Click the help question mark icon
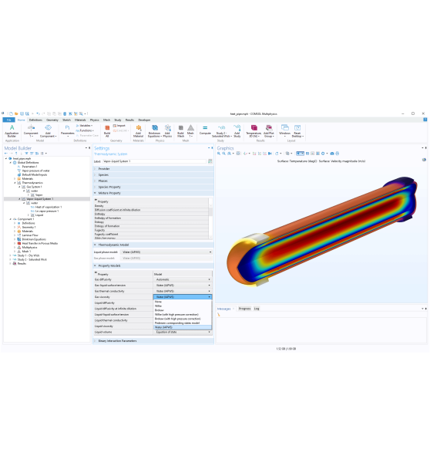This screenshot has height=463, width=430. 425,120
